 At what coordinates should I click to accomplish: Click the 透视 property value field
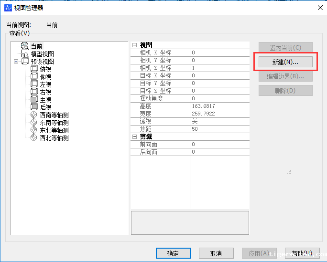pos(219,121)
